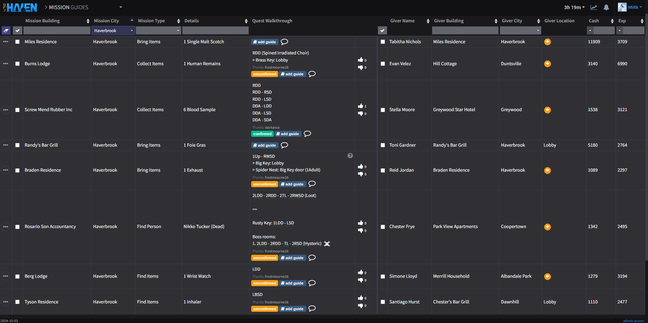
Task: Open the notifications bell
Action: 606,7
